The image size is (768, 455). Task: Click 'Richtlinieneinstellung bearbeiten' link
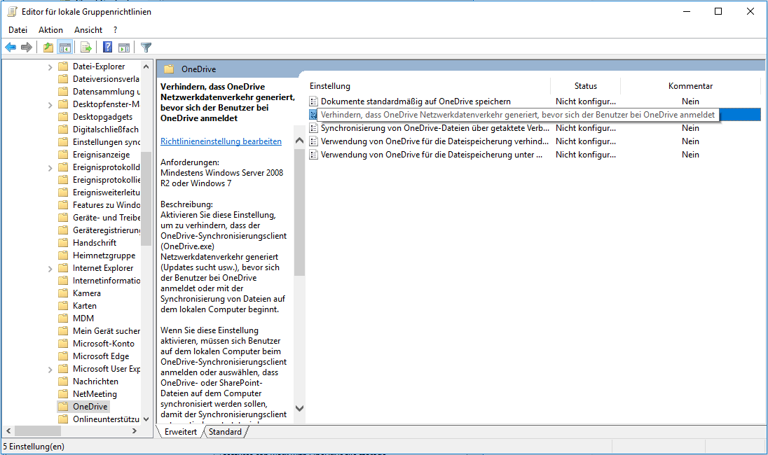[x=221, y=141]
